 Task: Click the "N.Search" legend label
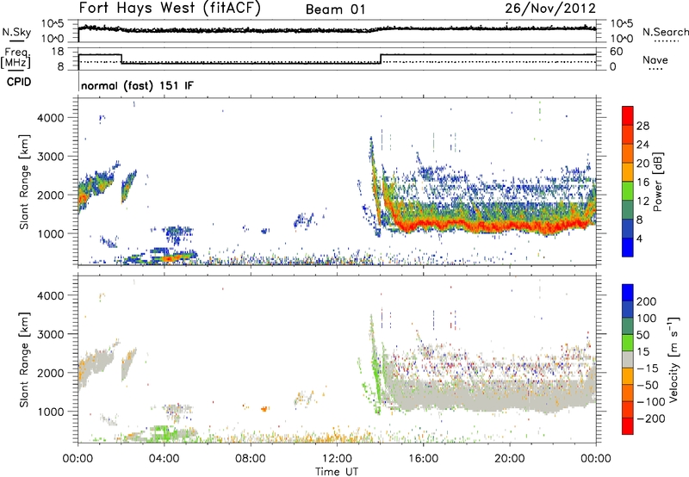coord(665,32)
